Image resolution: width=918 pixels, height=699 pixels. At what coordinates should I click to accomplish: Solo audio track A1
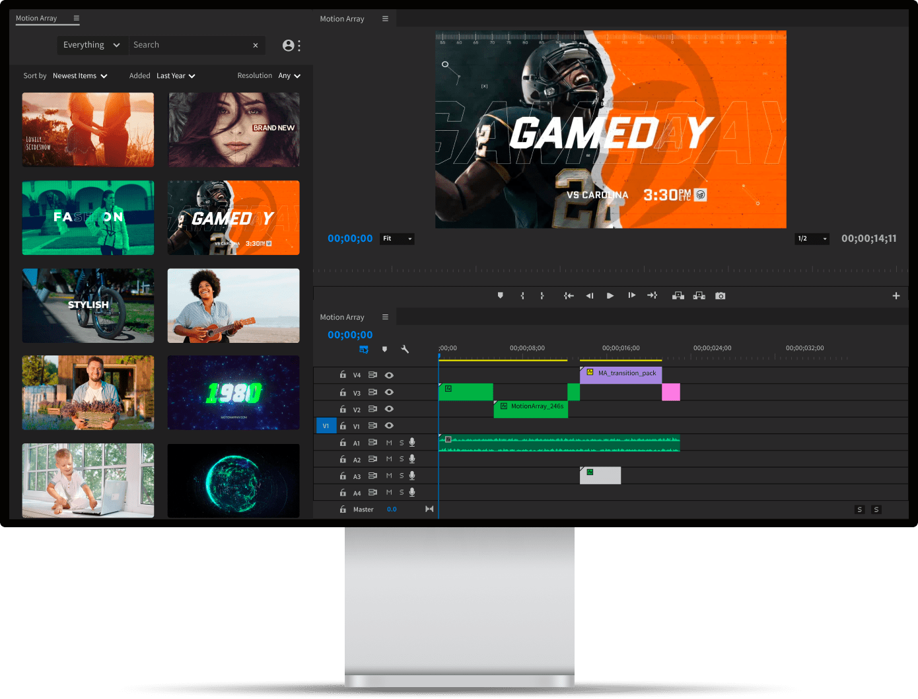pyautogui.click(x=400, y=442)
